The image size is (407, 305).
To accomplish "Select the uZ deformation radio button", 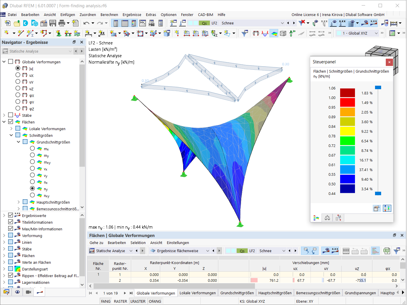I will coord(18,88).
